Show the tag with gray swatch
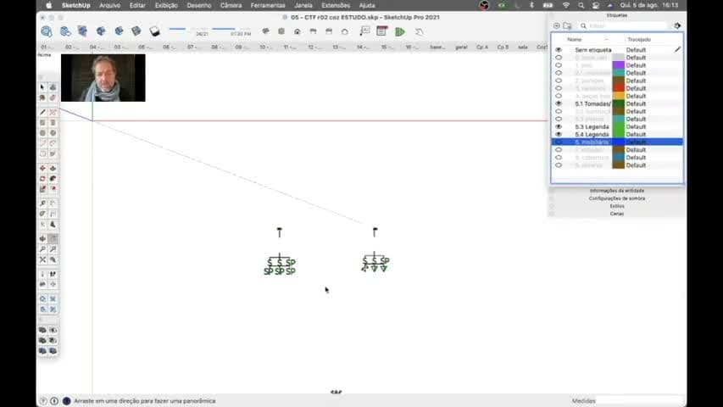 [x=559, y=58]
